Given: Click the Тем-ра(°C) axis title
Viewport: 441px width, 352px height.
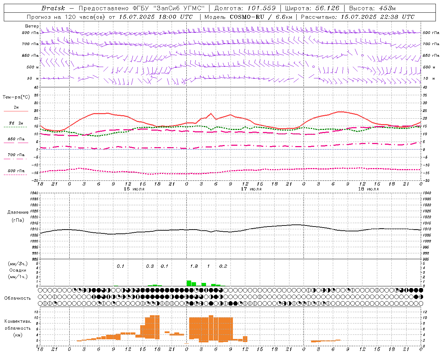Looking at the screenshot, I should [16, 97].
